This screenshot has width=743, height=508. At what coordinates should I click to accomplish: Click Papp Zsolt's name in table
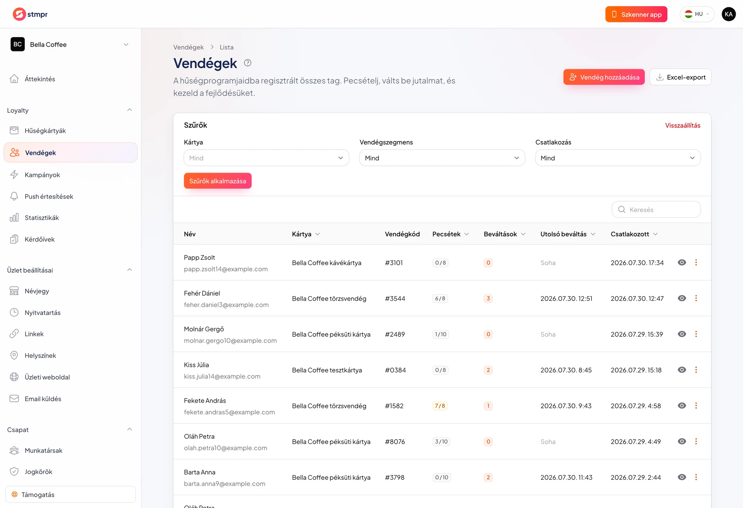pos(199,257)
